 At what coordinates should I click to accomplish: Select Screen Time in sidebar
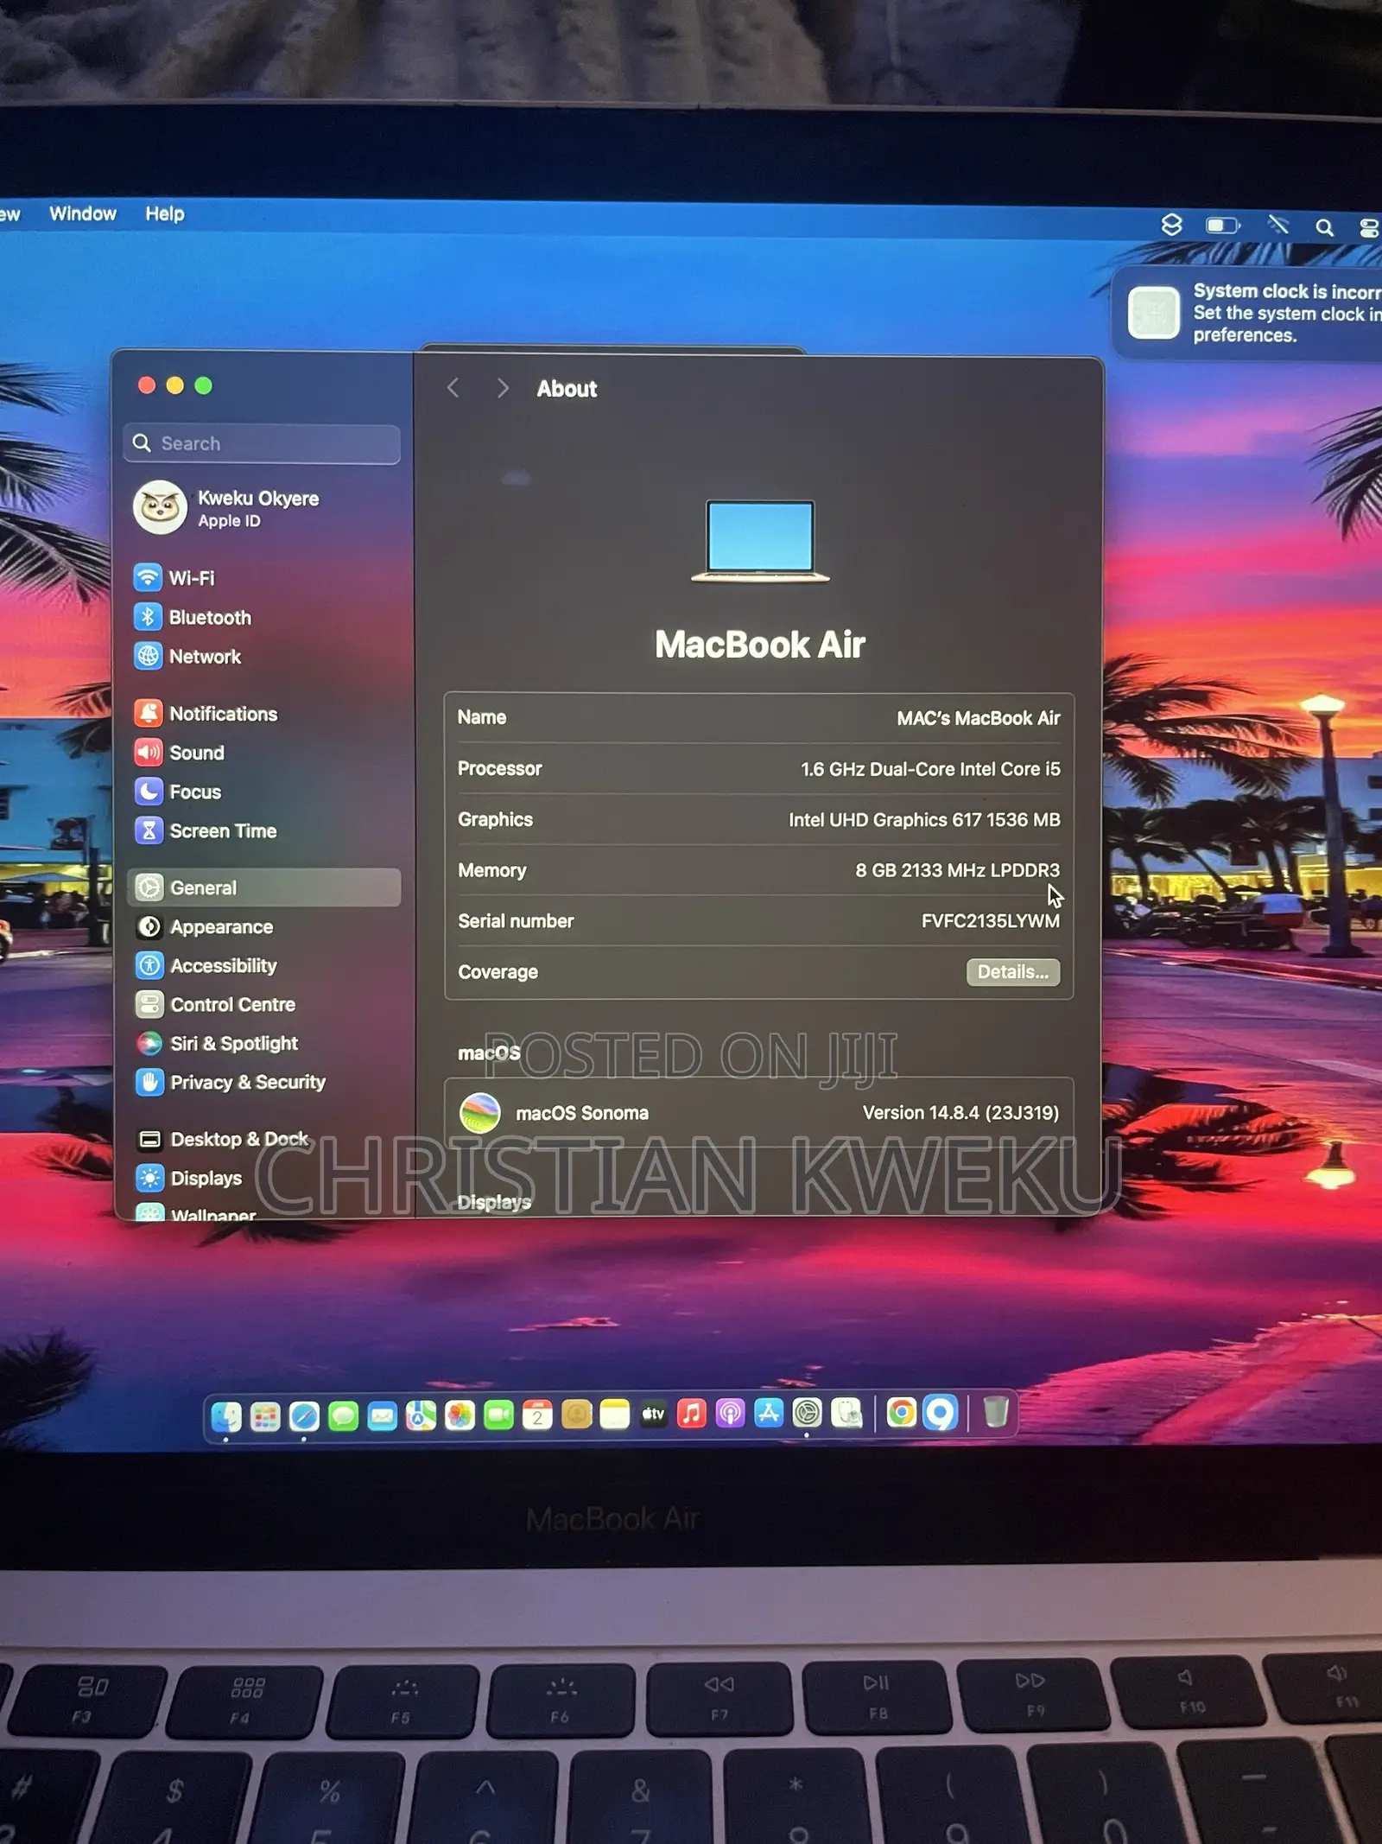coord(206,830)
